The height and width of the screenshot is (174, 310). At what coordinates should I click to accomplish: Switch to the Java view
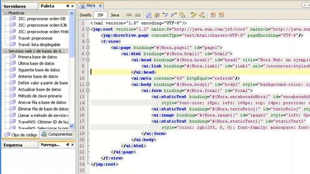pos(115,15)
